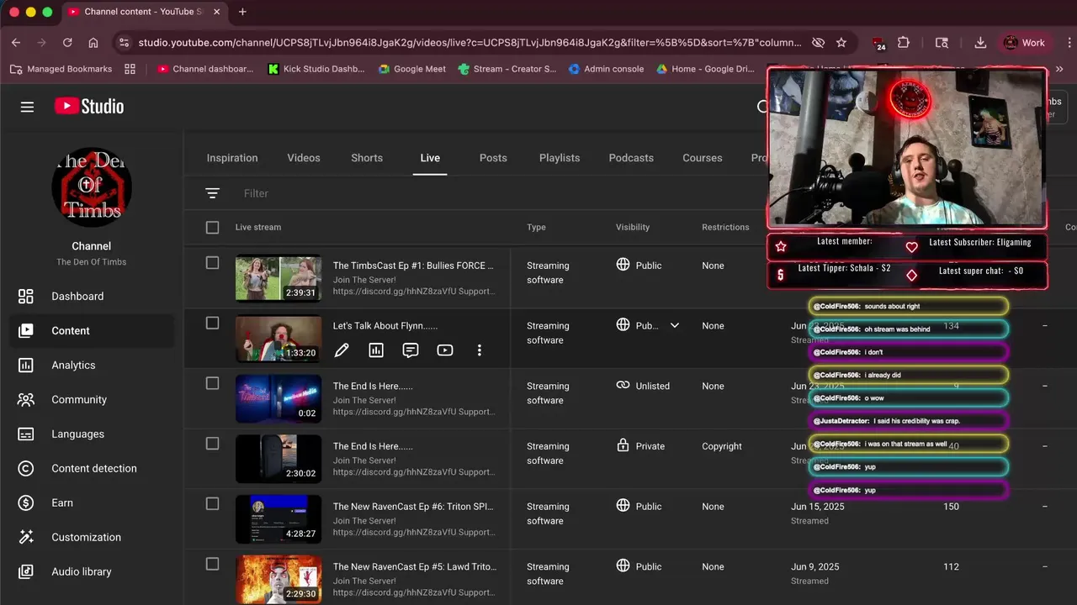
Task: Select checkbox for unlisted The End Is Here
Action: click(x=212, y=383)
